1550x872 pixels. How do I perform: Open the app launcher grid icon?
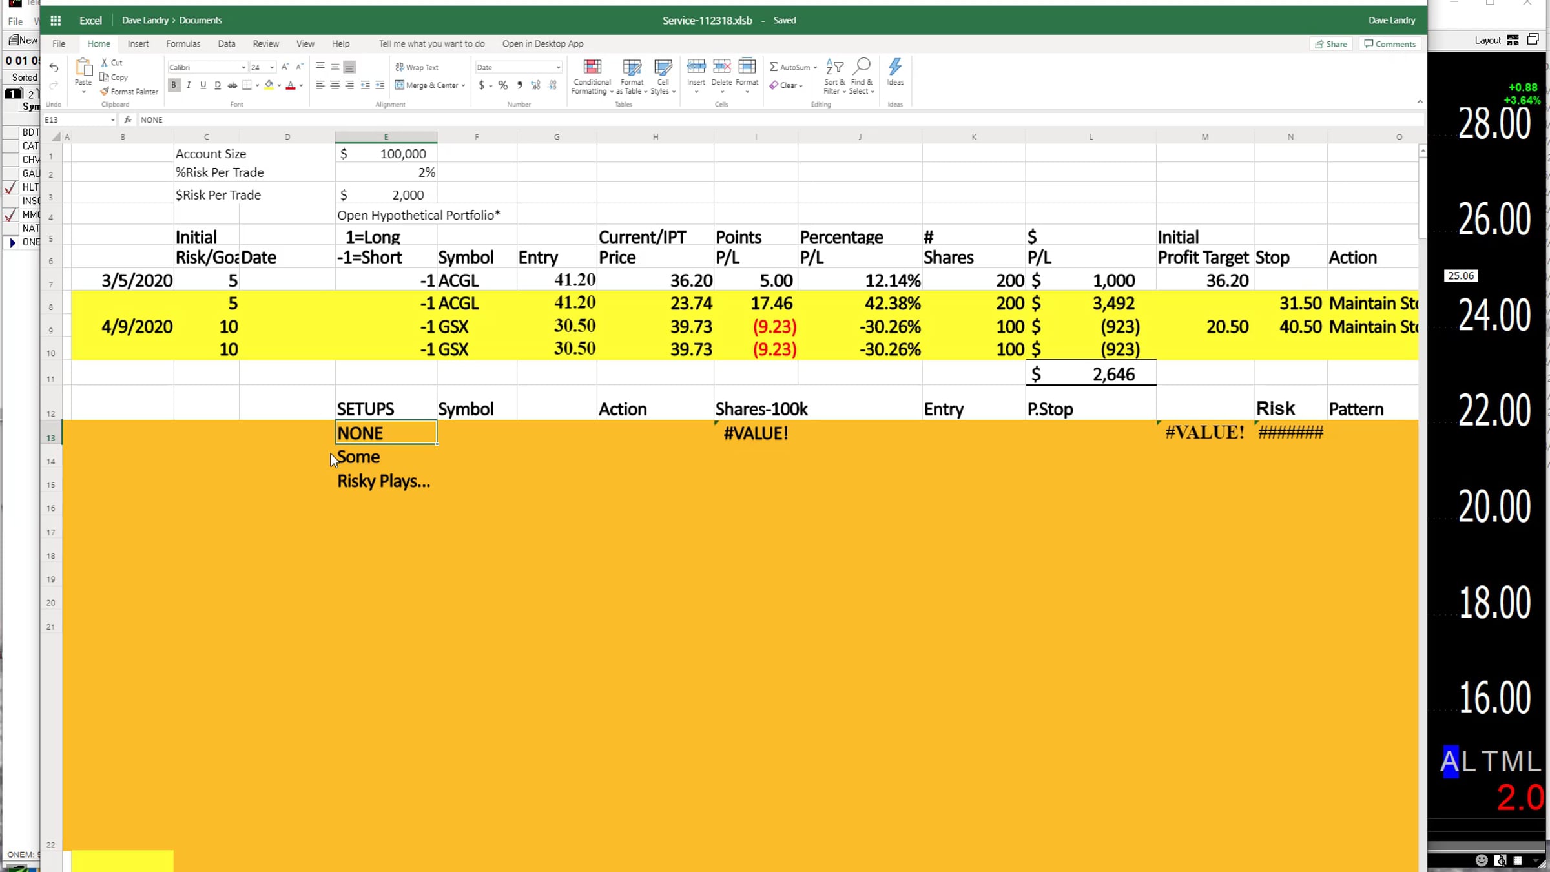coord(56,20)
